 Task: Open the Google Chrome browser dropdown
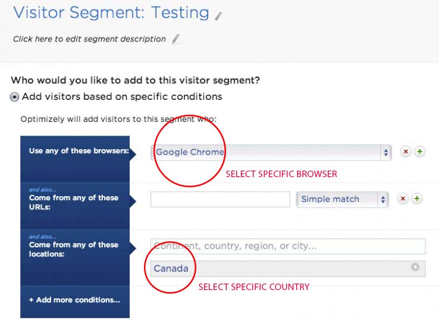point(271,152)
